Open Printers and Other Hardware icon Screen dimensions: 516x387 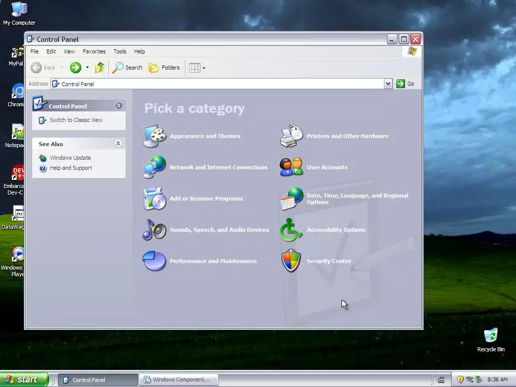pyautogui.click(x=292, y=136)
